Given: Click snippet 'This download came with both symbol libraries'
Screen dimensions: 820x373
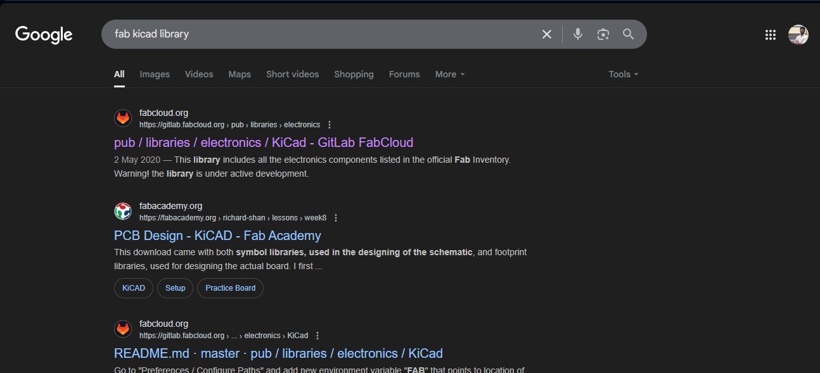Looking at the screenshot, I should click(x=321, y=260).
